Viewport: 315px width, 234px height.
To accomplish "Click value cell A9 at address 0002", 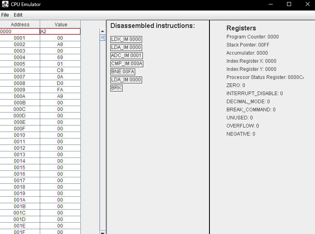I will pyautogui.click(x=60, y=45).
